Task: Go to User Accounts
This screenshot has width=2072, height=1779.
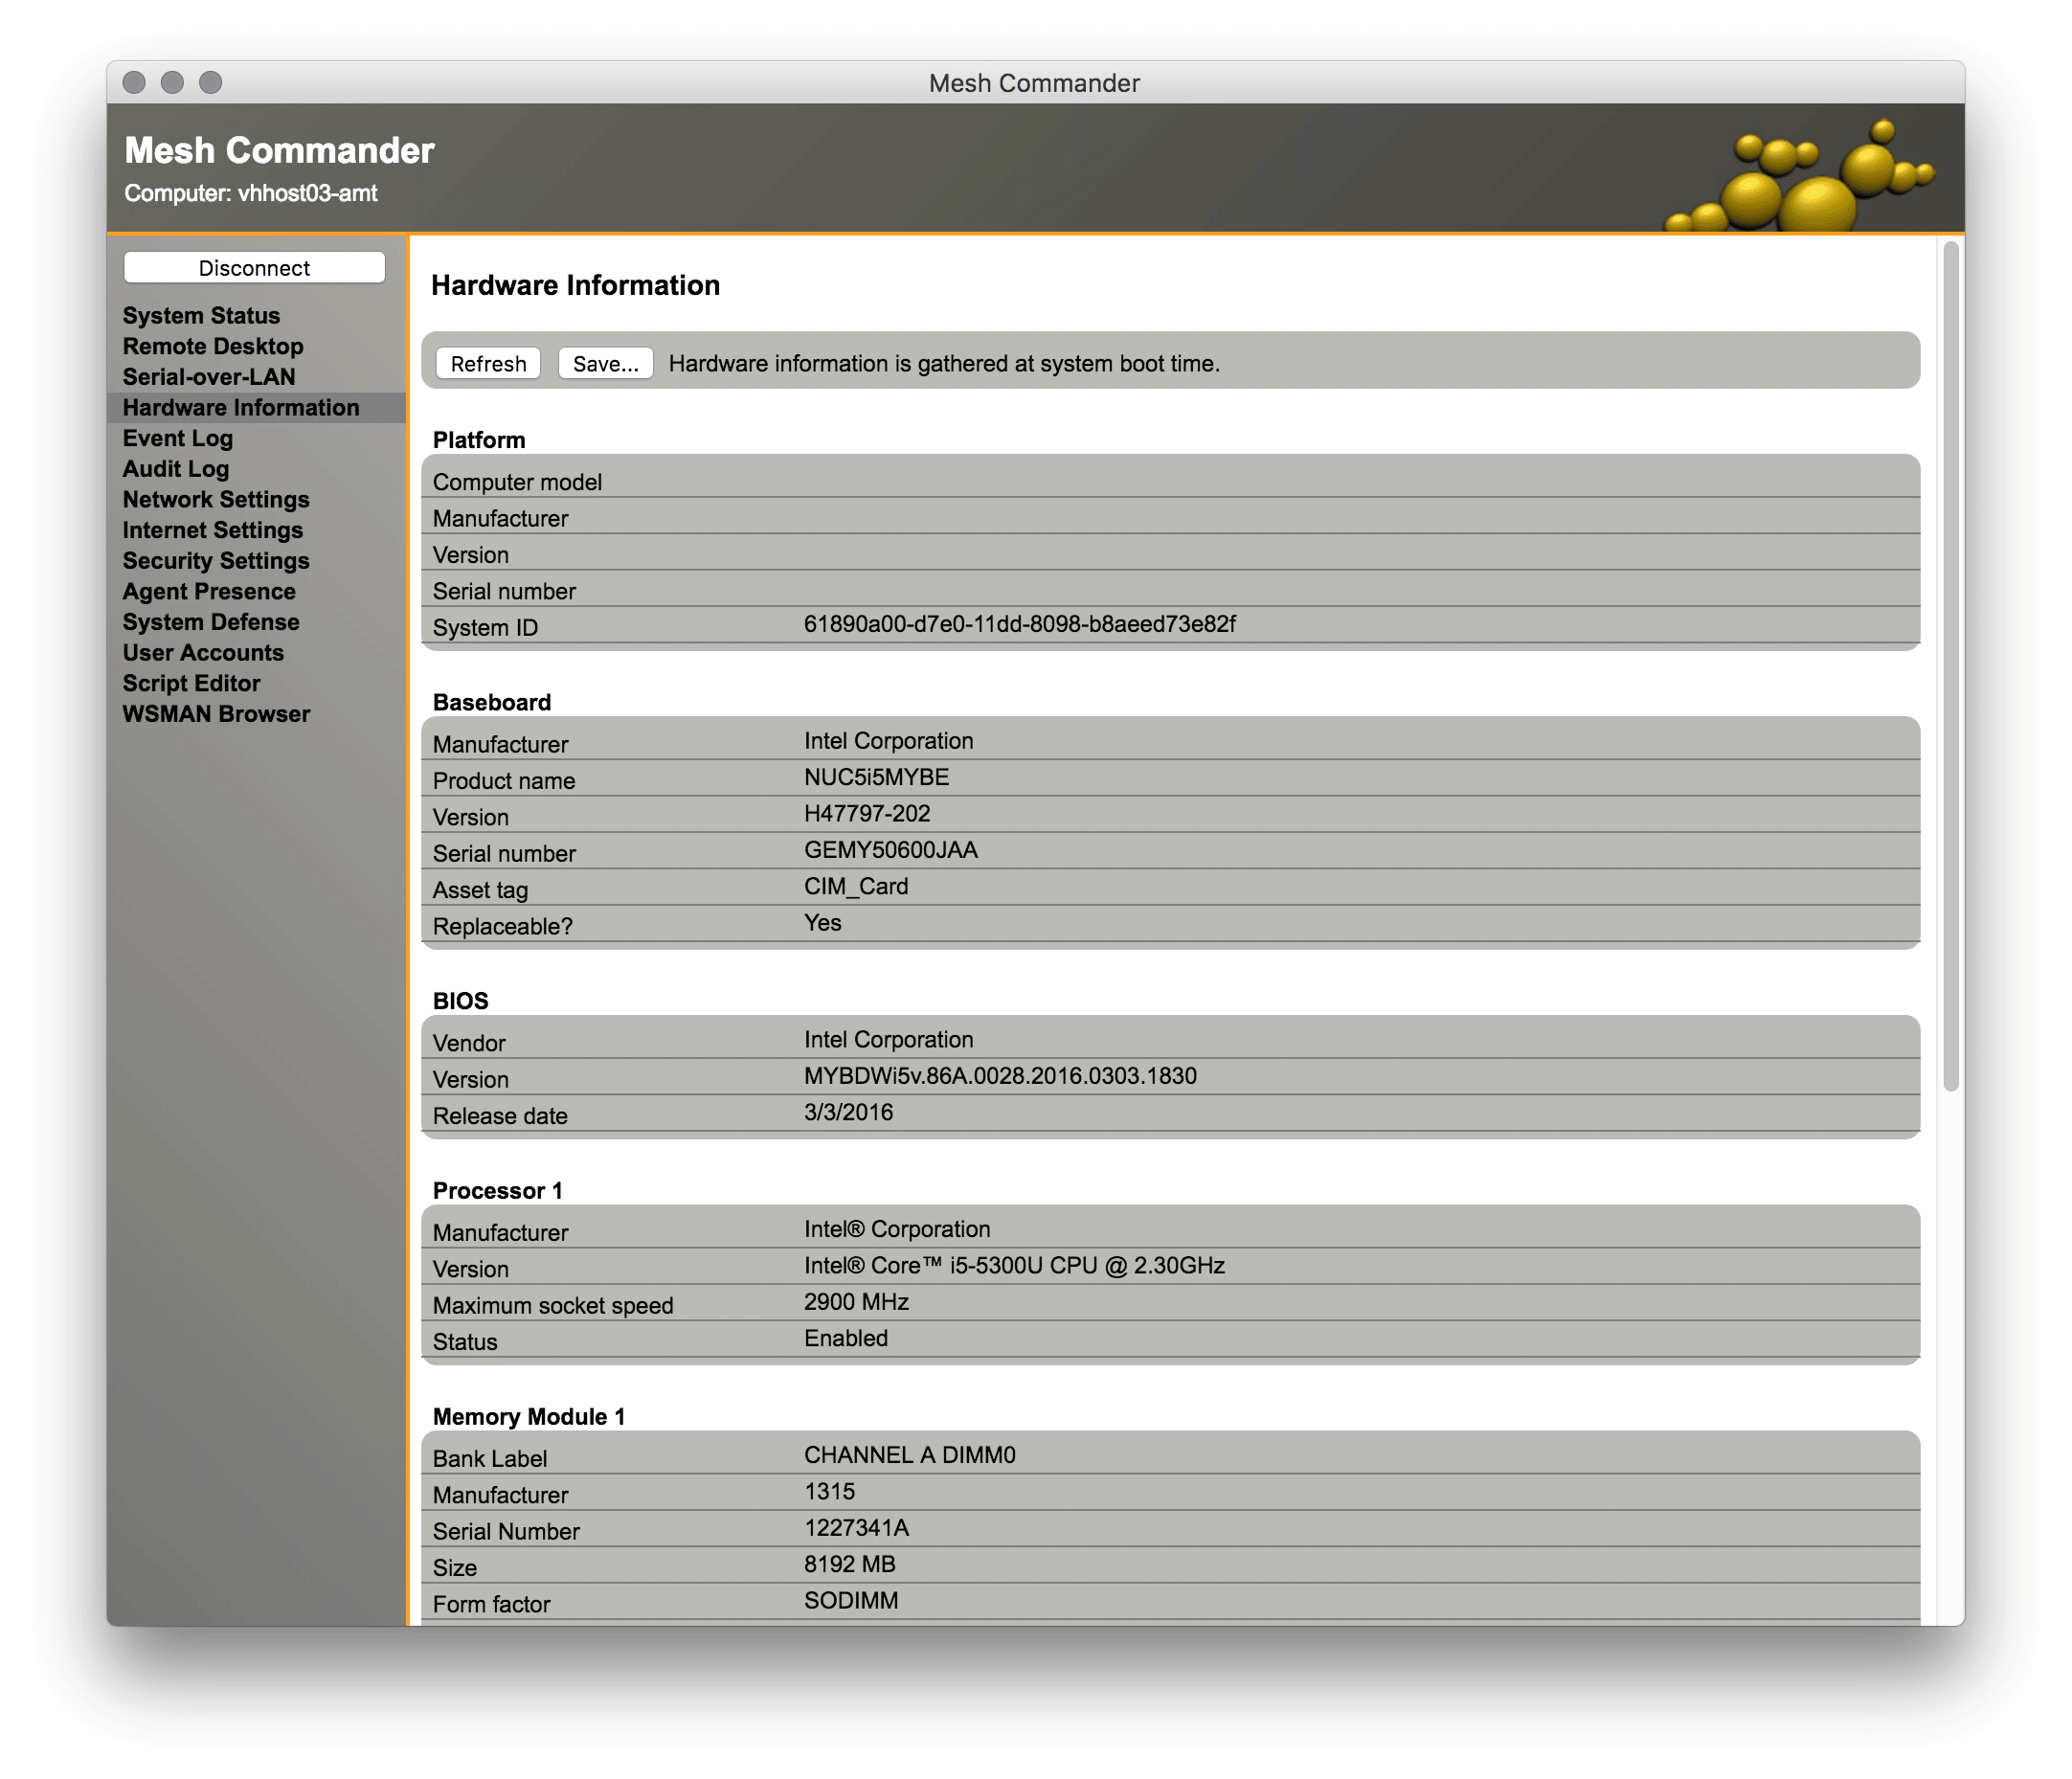Action: pyautogui.click(x=203, y=652)
